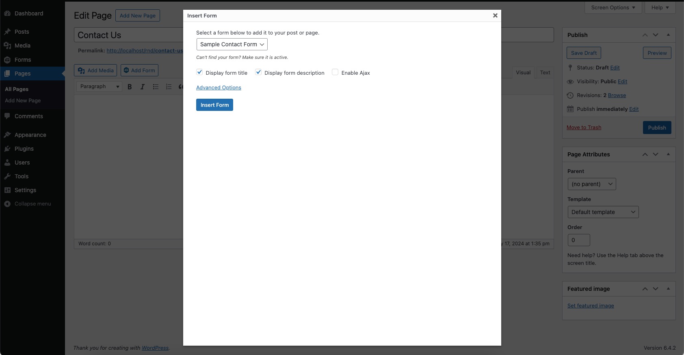This screenshot has height=355, width=684.
Task: Open the page permalink URL
Action: tap(145, 50)
